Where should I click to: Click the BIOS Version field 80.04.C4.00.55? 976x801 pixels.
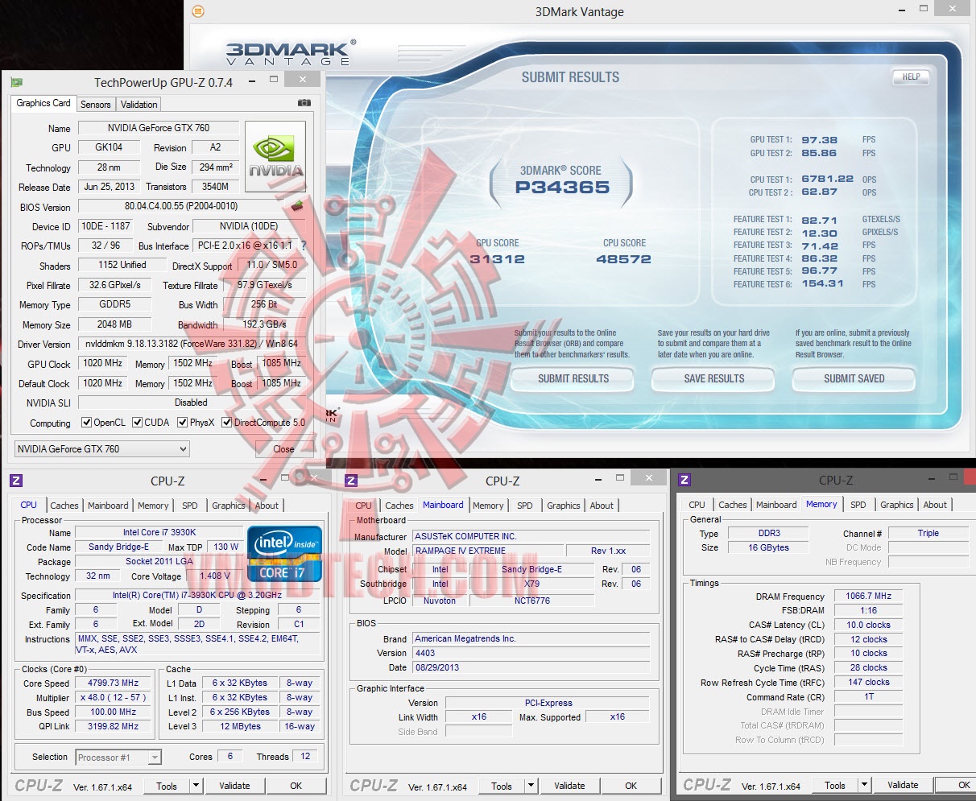pyautogui.click(x=181, y=206)
